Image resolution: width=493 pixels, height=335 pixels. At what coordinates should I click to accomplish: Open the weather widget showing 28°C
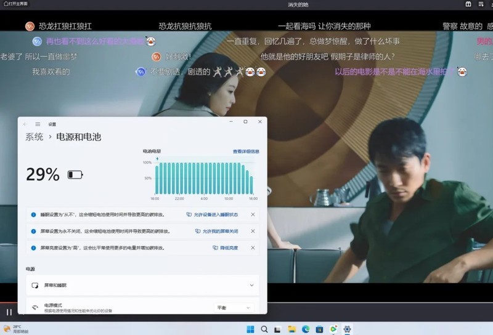coord(15,329)
